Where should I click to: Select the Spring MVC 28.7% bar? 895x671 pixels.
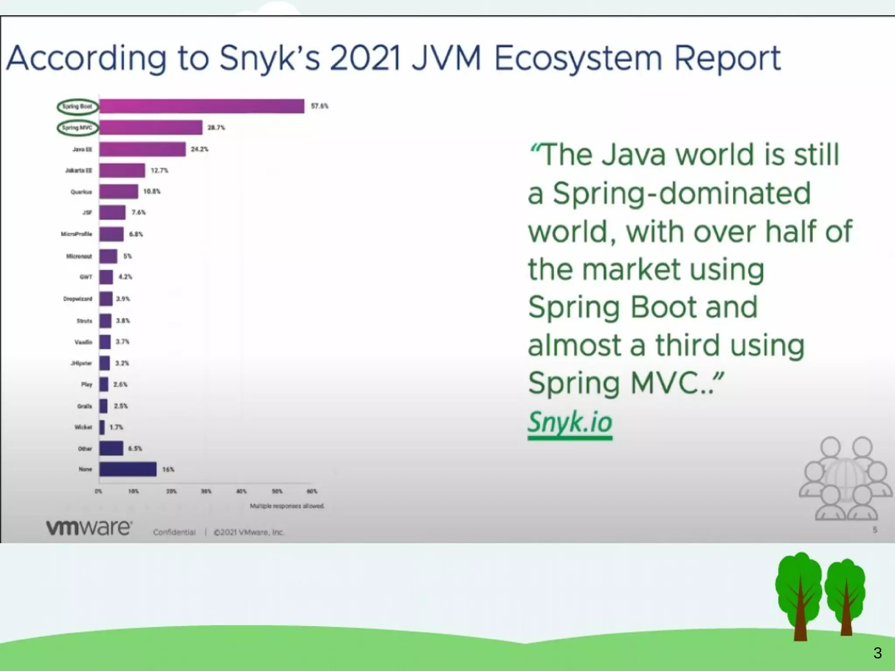pos(151,128)
